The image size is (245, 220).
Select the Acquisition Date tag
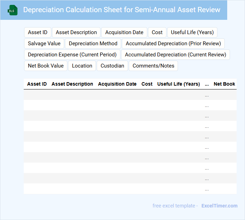point(124,32)
